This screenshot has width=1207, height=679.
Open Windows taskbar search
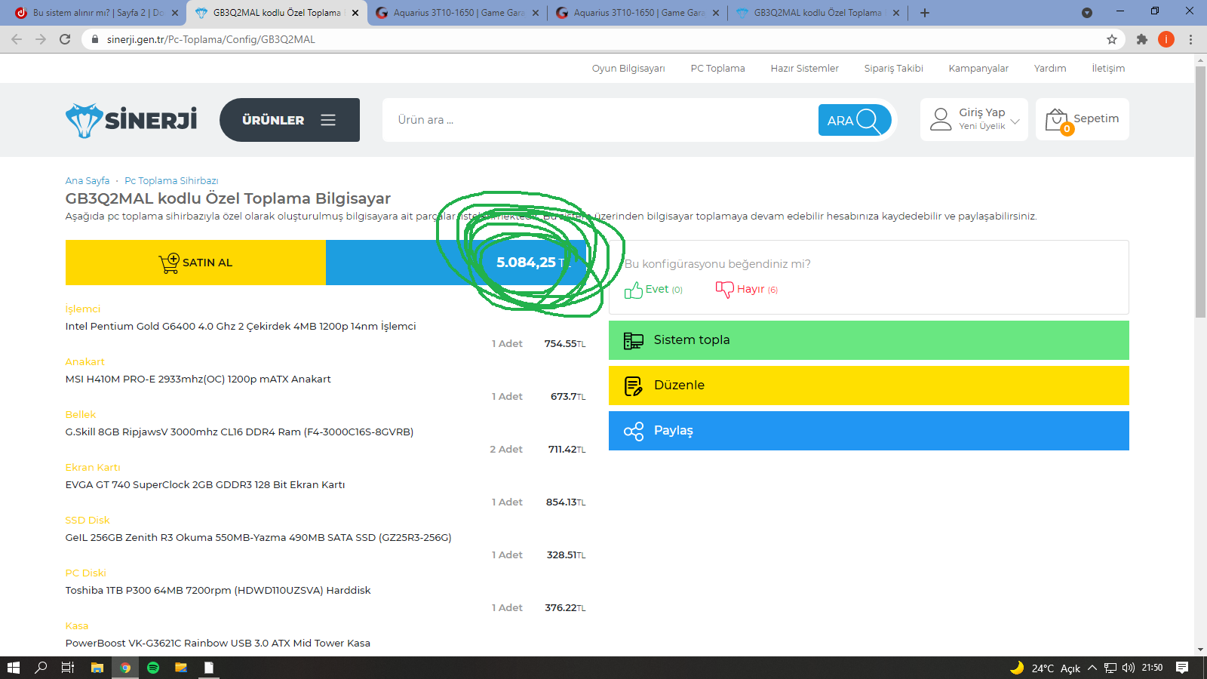pos(41,668)
